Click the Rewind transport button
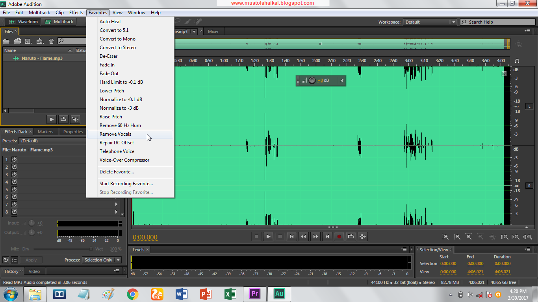538x302 pixels. 304,236
